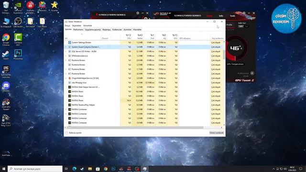Expand SQL Server VSS Writer process
The image size is (306, 172).
(x=66, y=52)
